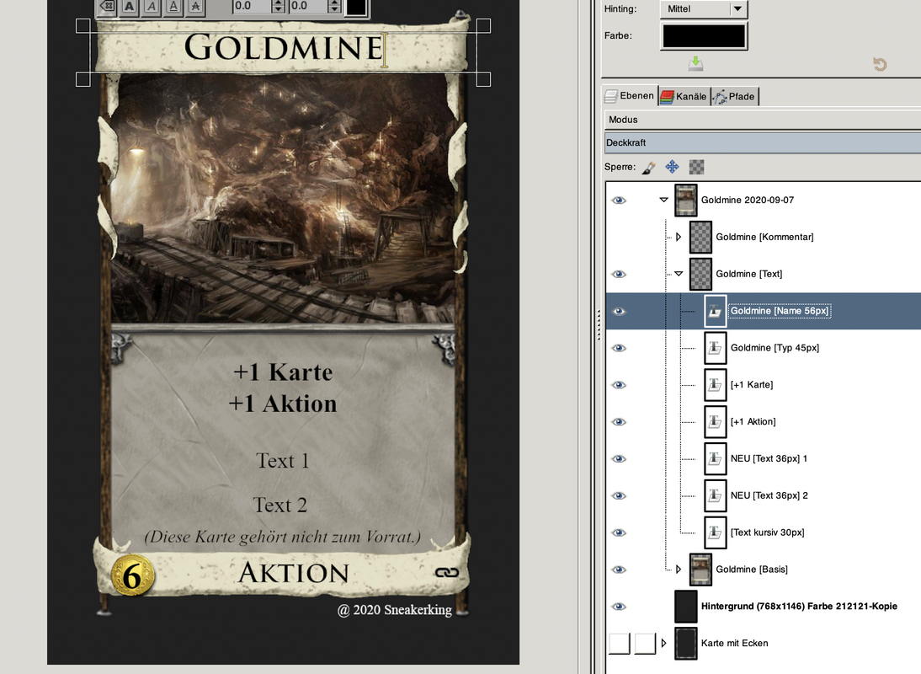This screenshot has height=674, width=921.
Task: Show the Goldmine [Kommentar] layer group
Action: [x=619, y=238]
